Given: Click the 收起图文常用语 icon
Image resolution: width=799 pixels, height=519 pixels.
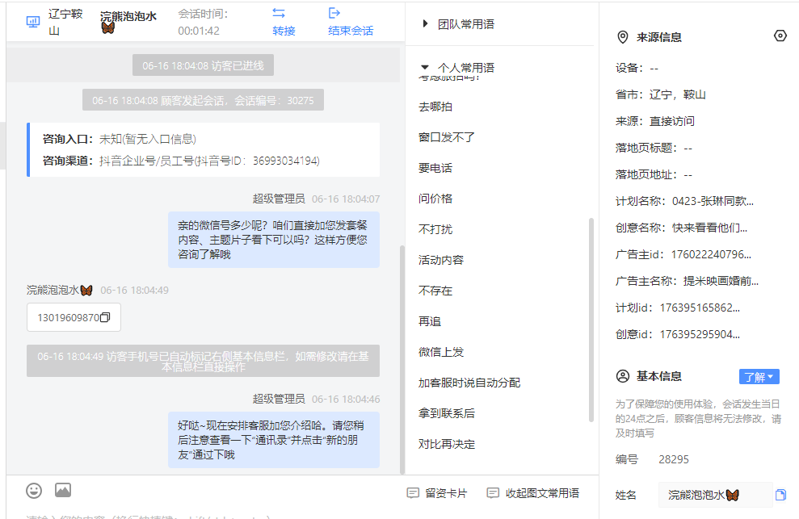Looking at the screenshot, I should (493, 493).
